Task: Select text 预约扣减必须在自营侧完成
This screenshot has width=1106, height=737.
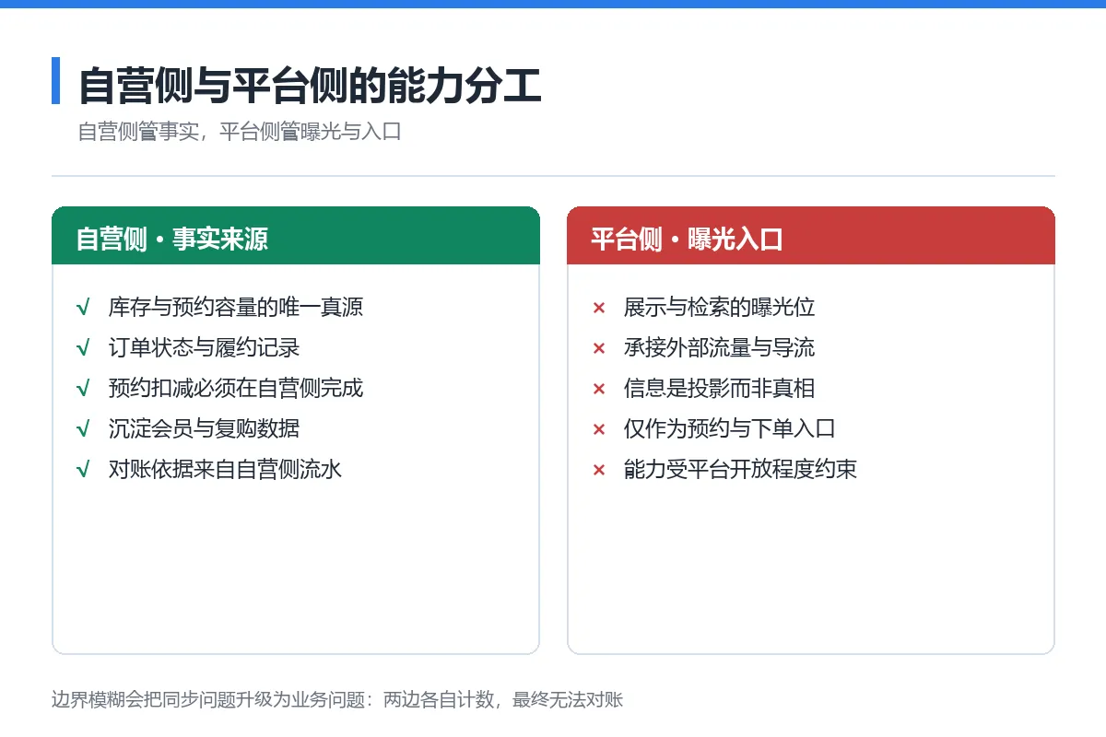Action: (236, 389)
